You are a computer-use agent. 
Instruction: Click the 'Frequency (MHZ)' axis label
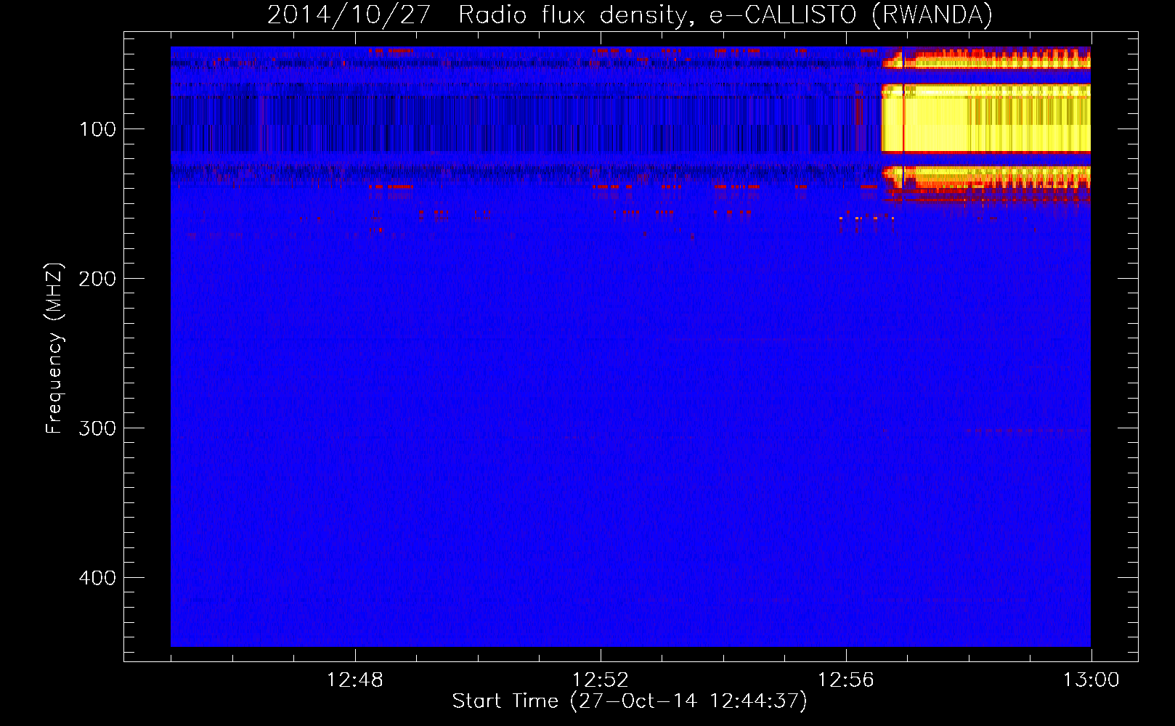click(54, 348)
